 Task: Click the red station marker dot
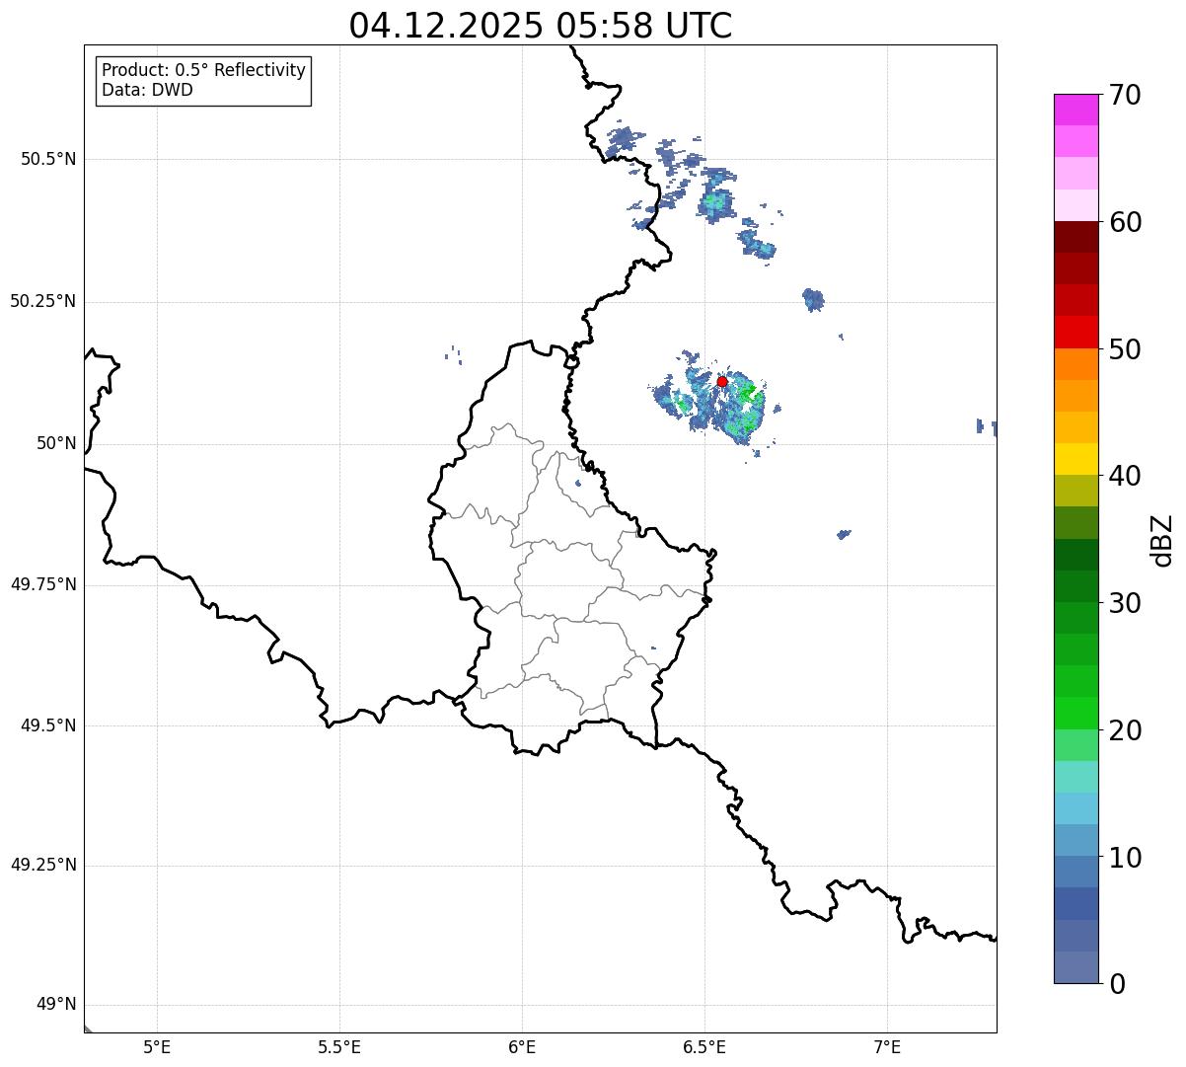tap(722, 382)
